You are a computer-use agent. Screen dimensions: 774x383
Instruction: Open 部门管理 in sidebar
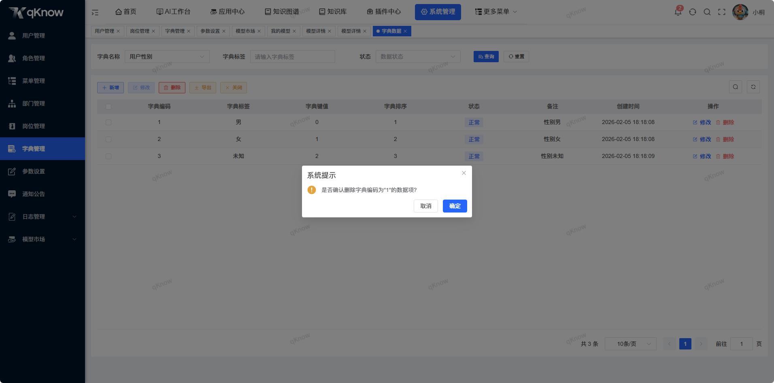coord(43,103)
